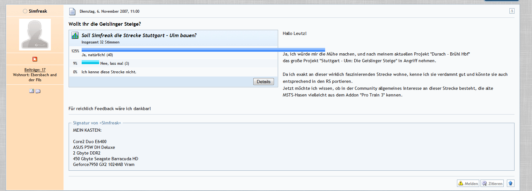Open the Beiträge: 17 posts link
This screenshot has height=191, width=532.
point(35,70)
